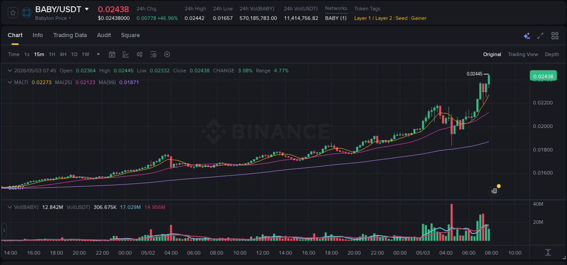Select the 4H interval
567x265 pixels.
click(x=63, y=54)
